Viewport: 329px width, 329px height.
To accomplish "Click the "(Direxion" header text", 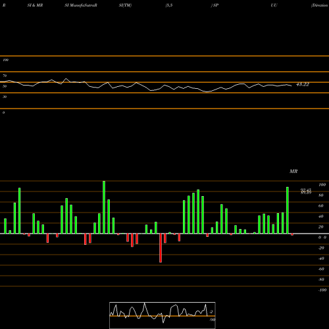I will pos(320,5).
